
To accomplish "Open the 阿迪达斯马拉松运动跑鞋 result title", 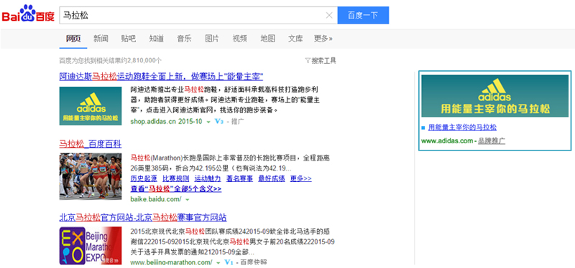I will pos(161,77).
